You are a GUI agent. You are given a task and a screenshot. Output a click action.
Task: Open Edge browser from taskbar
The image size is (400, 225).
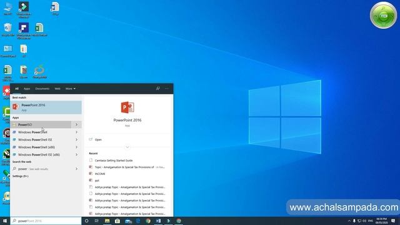(x=138, y=221)
